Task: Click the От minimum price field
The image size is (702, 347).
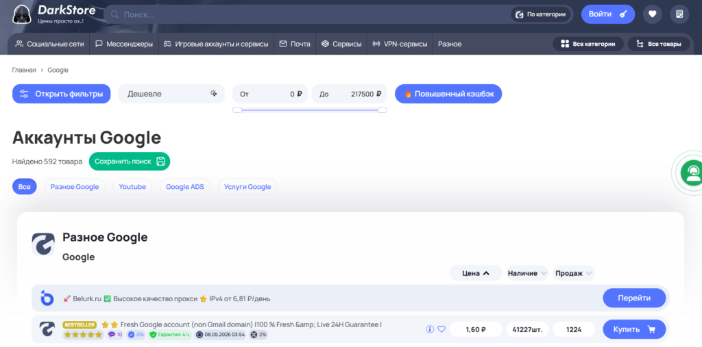Action: tap(270, 94)
